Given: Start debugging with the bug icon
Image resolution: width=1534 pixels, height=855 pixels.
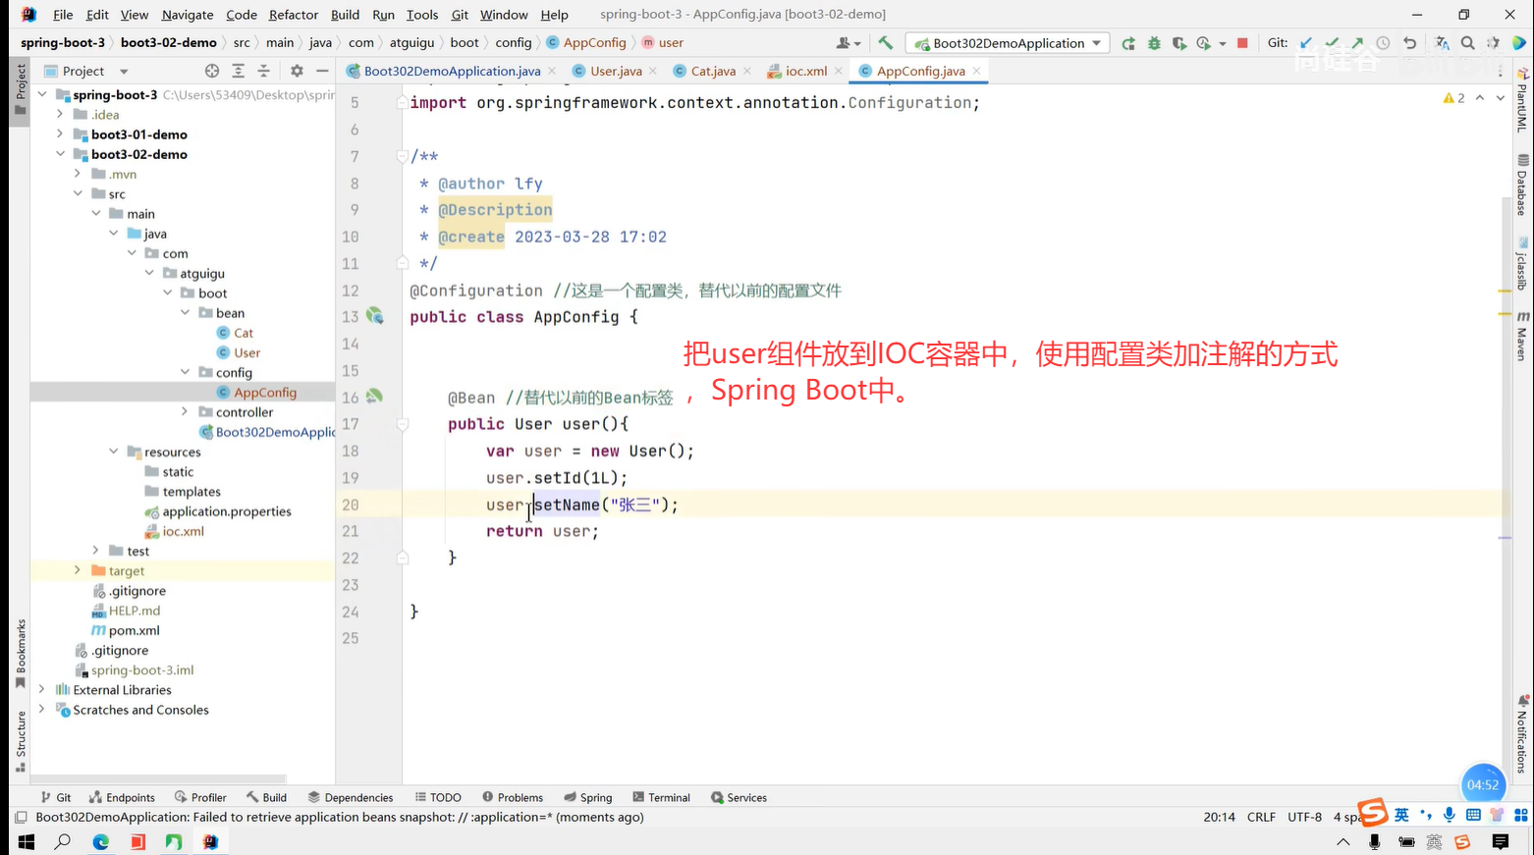Looking at the screenshot, I should (1154, 43).
